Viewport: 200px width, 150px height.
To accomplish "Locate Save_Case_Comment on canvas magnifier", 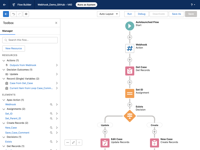I will pos(51,133).
